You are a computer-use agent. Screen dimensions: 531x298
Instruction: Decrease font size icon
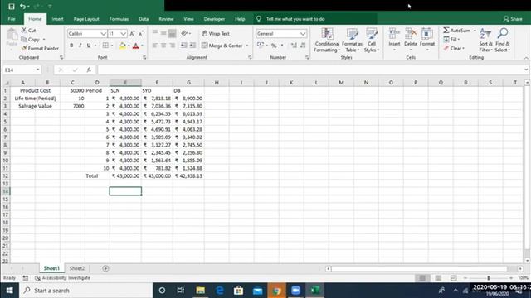pyautogui.click(x=141, y=33)
